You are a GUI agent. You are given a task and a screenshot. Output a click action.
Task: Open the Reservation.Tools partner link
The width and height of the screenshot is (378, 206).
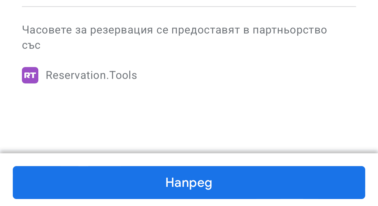(91, 75)
